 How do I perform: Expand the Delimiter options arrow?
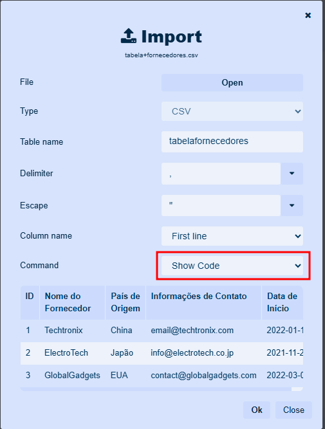pyautogui.click(x=292, y=174)
